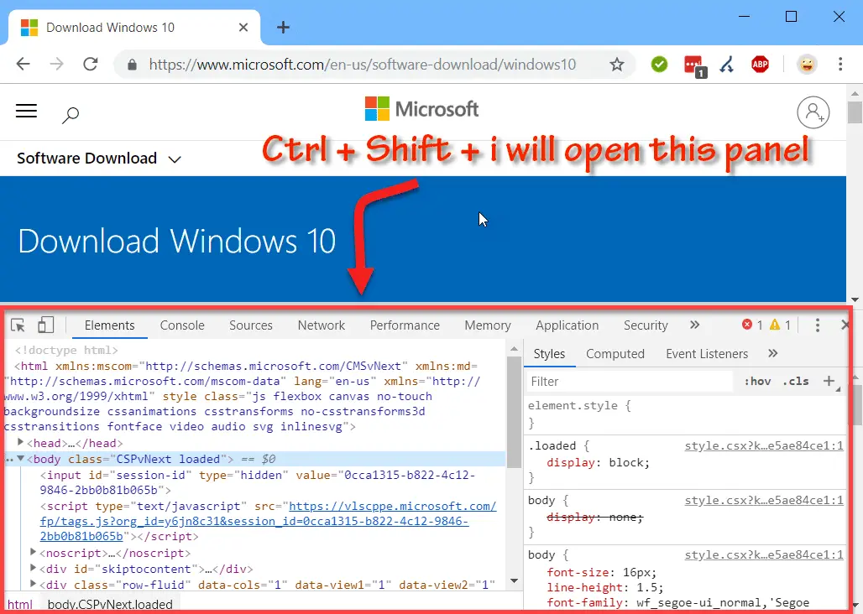Go back using the browser back arrow
This screenshot has width=863, height=614.
point(24,65)
